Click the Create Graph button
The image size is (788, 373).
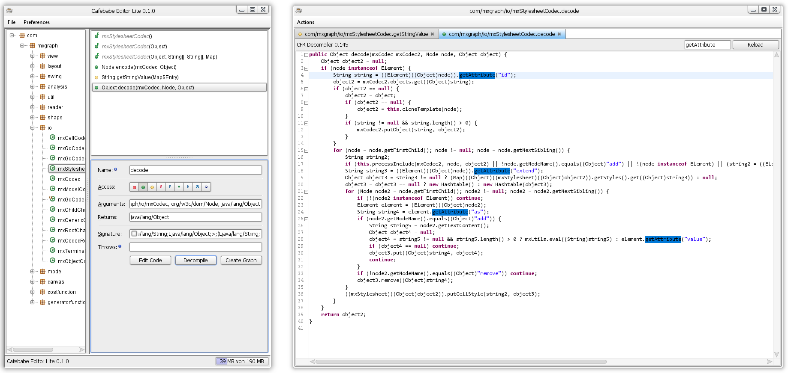[x=241, y=260]
